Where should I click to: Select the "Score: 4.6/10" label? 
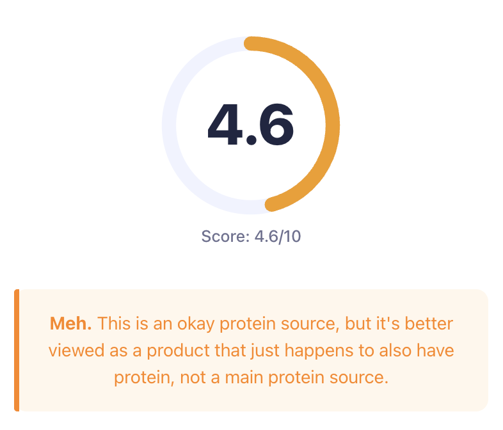[x=251, y=236]
